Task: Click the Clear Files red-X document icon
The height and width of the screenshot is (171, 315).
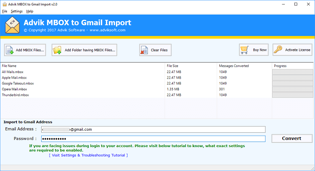Action: pos(144,50)
